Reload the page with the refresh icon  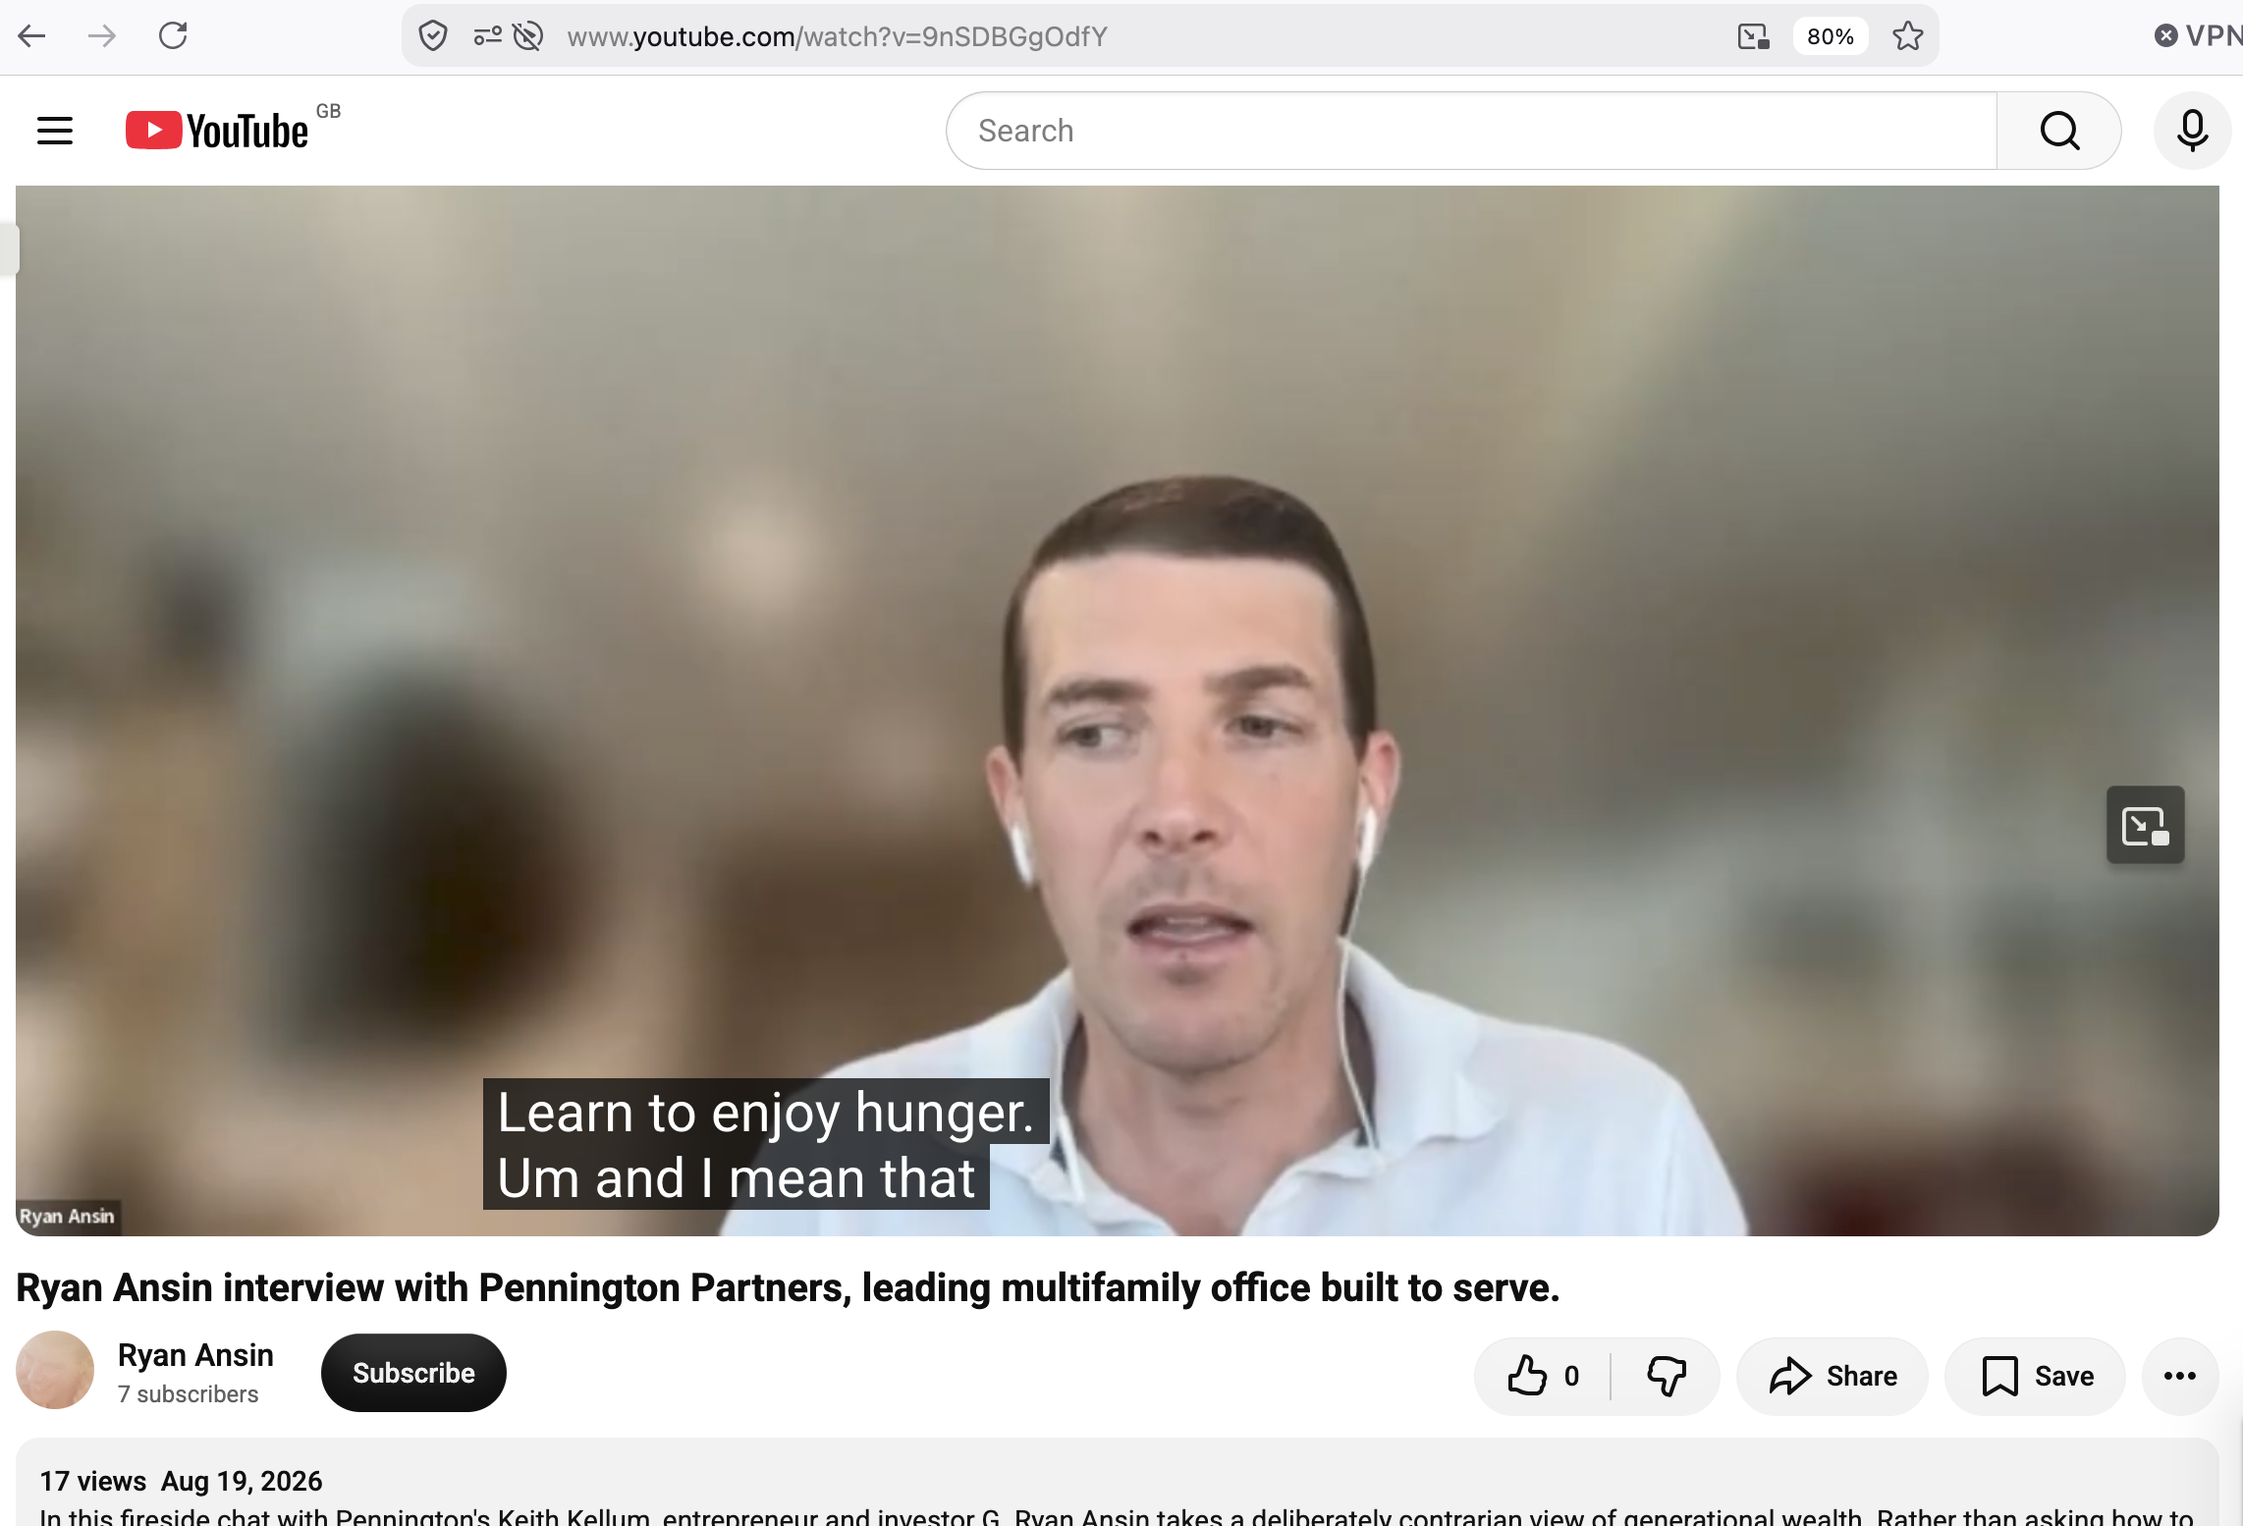(x=173, y=36)
